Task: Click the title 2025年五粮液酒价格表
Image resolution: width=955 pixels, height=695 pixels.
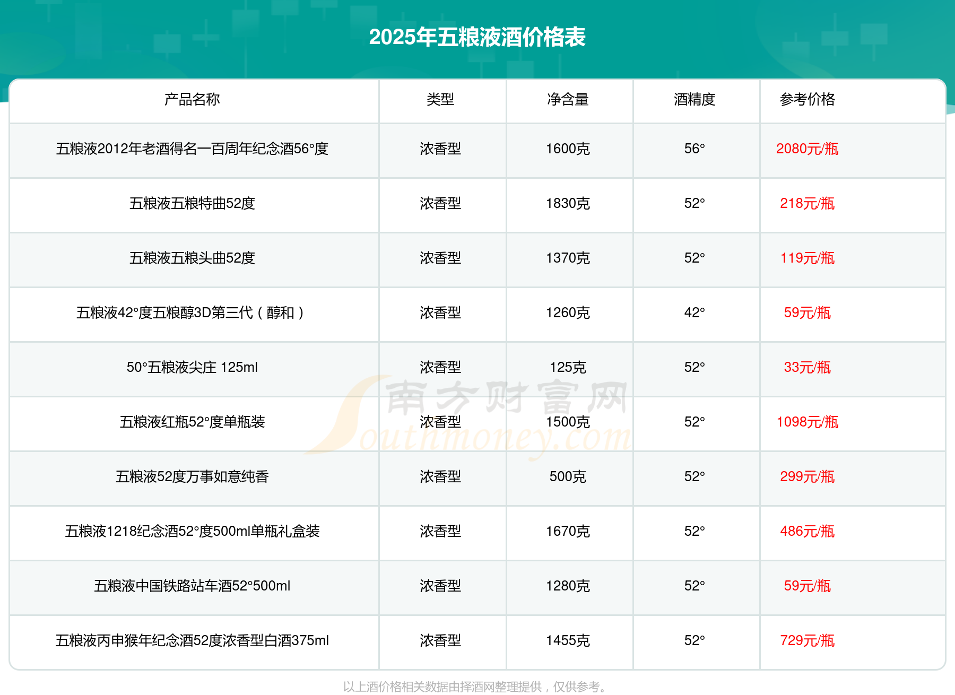Action: tap(477, 37)
